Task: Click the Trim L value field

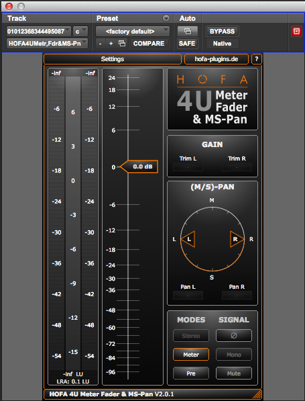Action: (x=188, y=167)
